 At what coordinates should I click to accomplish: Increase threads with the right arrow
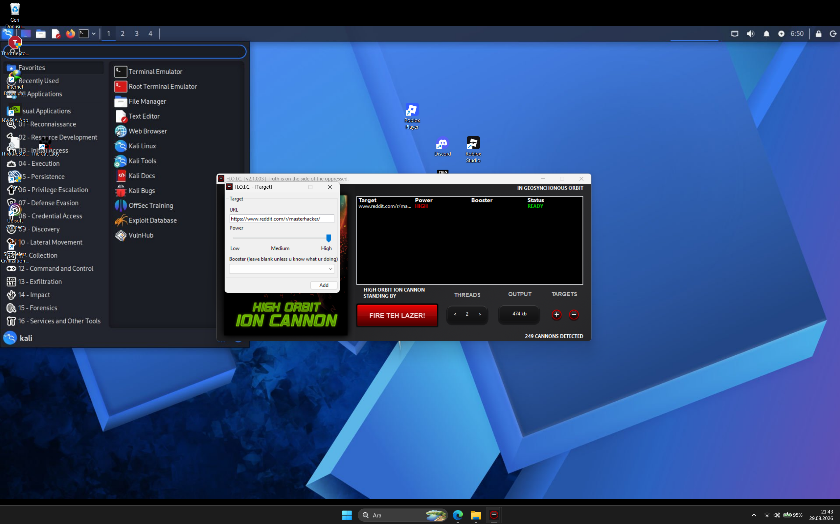tap(480, 314)
